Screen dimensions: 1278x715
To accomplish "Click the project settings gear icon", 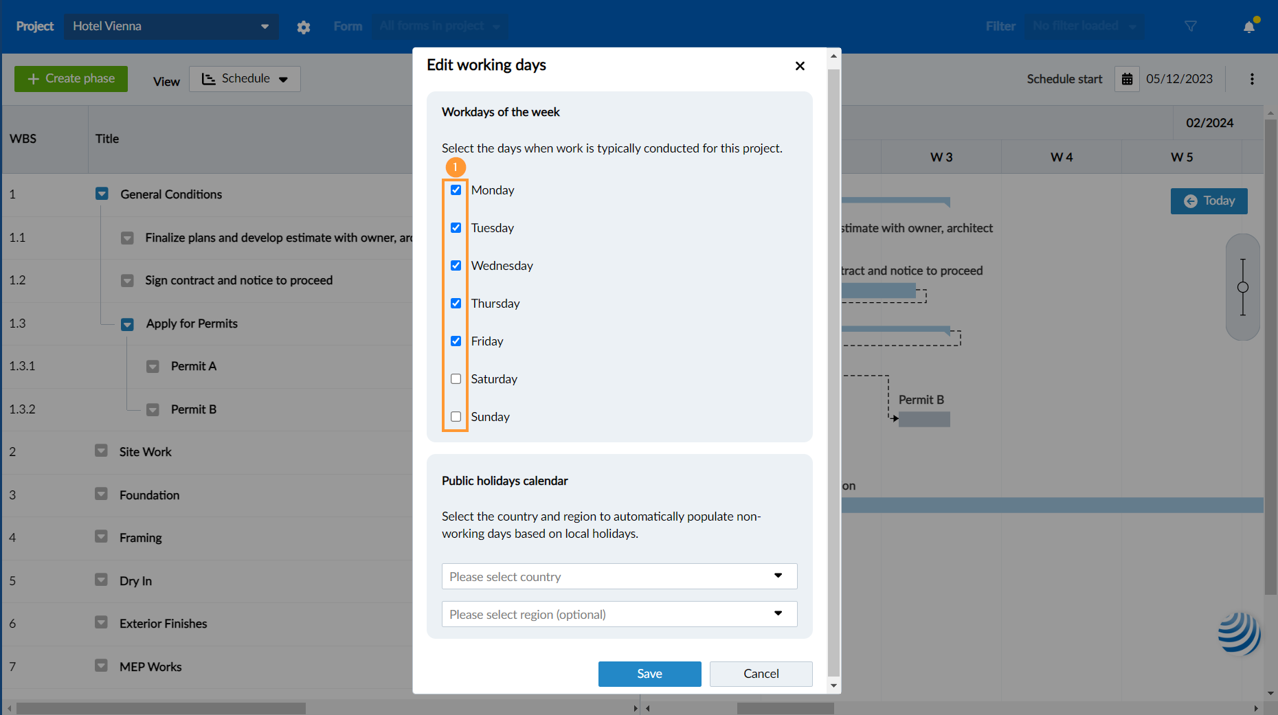I will coord(304,27).
